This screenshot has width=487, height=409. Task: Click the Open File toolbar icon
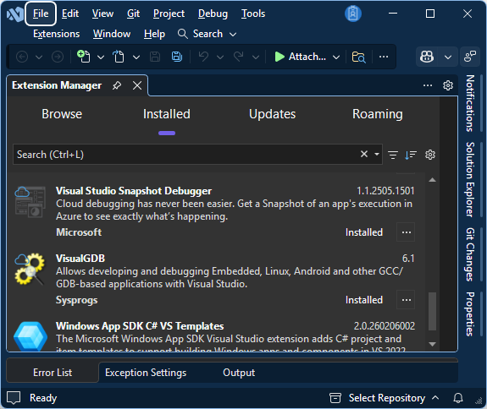[x=119, y=57]
